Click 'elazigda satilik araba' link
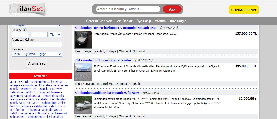Image resolution: width=277 pixels, height=119 pixels. 37,85
